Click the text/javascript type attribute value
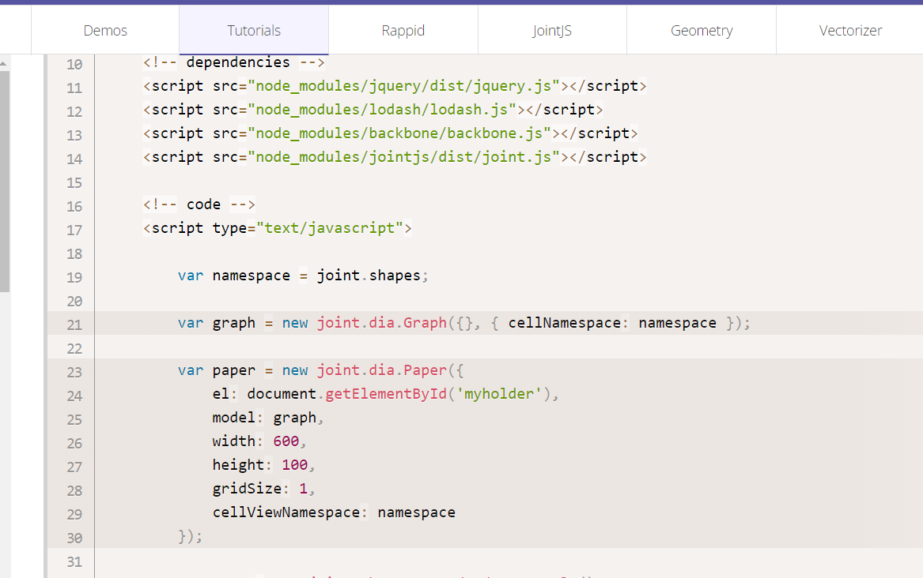This screenshot has width=923, height=578. [x=330, y=228]
